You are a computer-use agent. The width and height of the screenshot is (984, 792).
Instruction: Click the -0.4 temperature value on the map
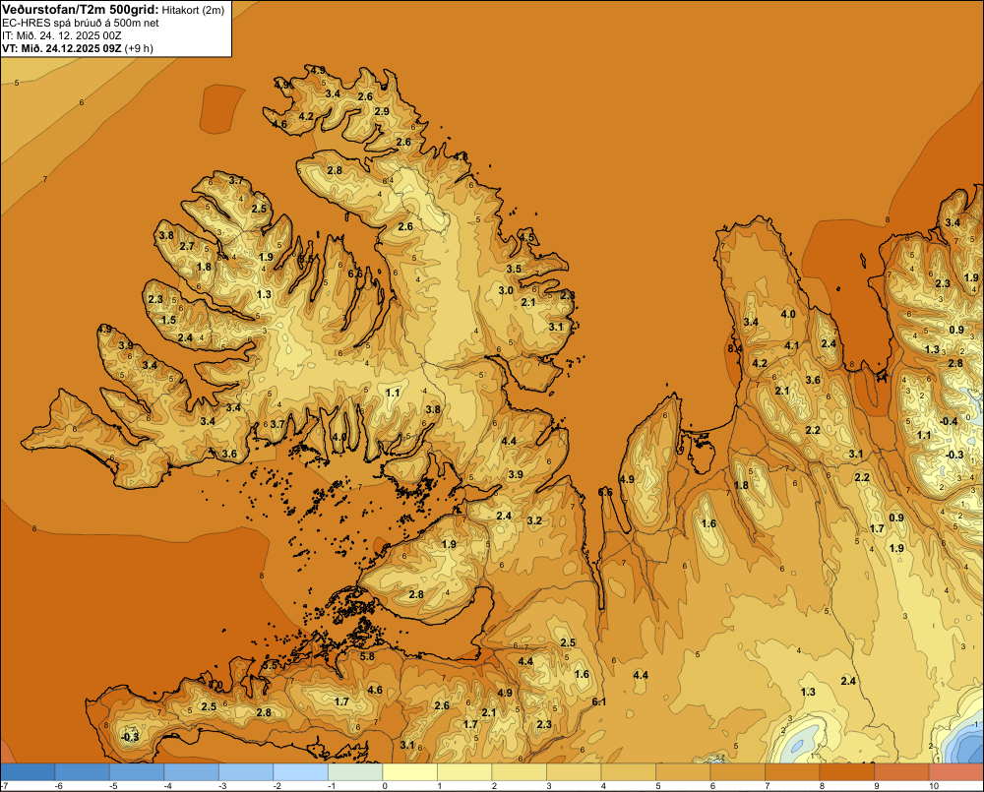949,421
